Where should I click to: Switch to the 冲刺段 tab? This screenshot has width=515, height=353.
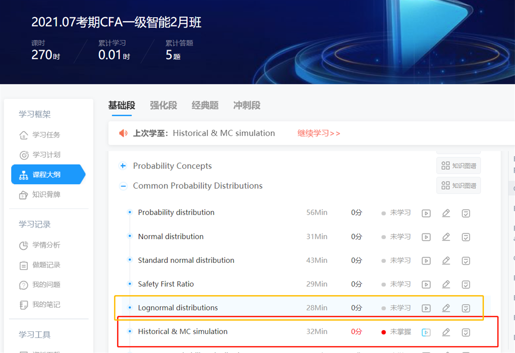point(246,105)
